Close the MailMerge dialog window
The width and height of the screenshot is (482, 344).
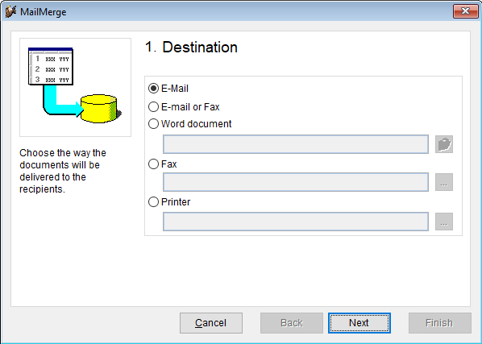[465, 11]
